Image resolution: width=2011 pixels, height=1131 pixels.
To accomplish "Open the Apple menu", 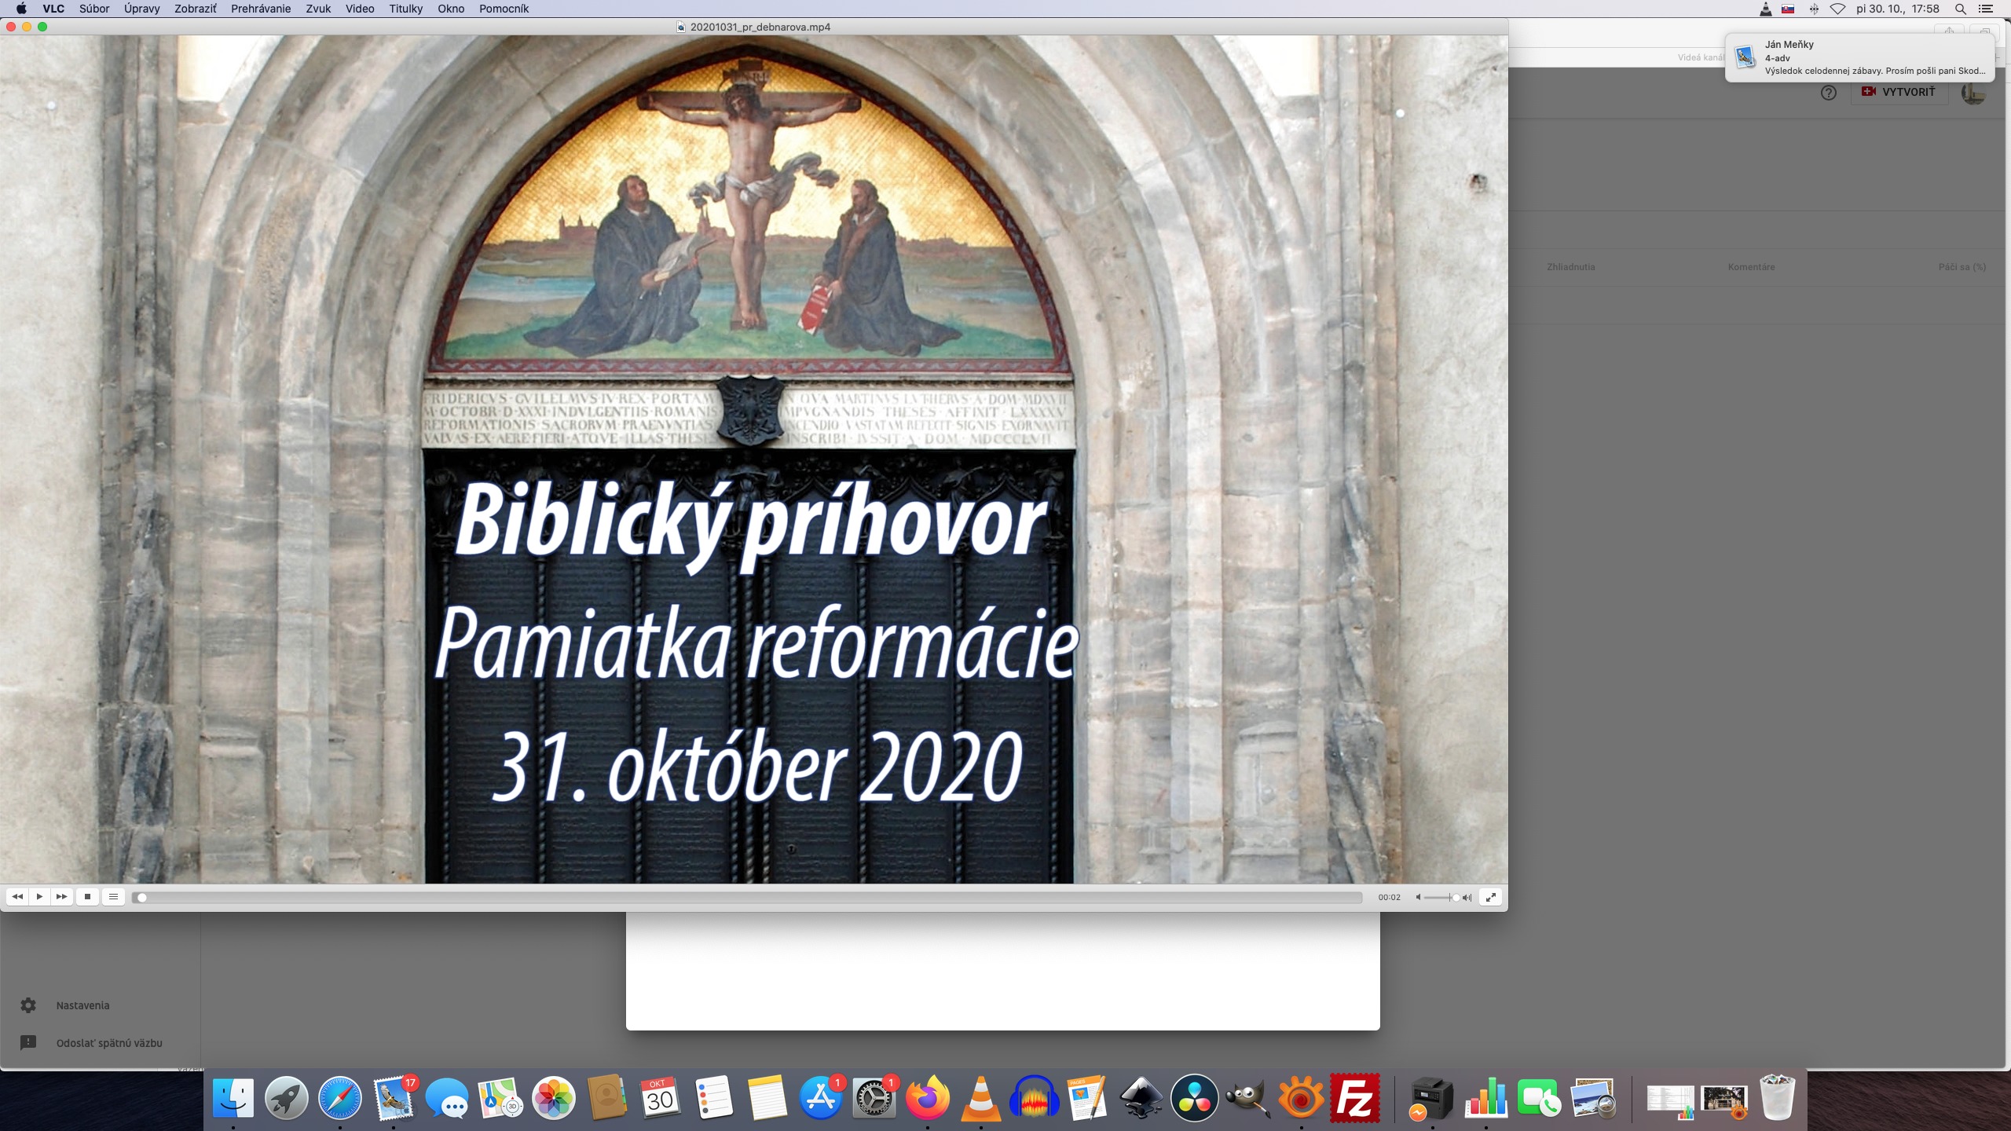I will pos(21,9).
